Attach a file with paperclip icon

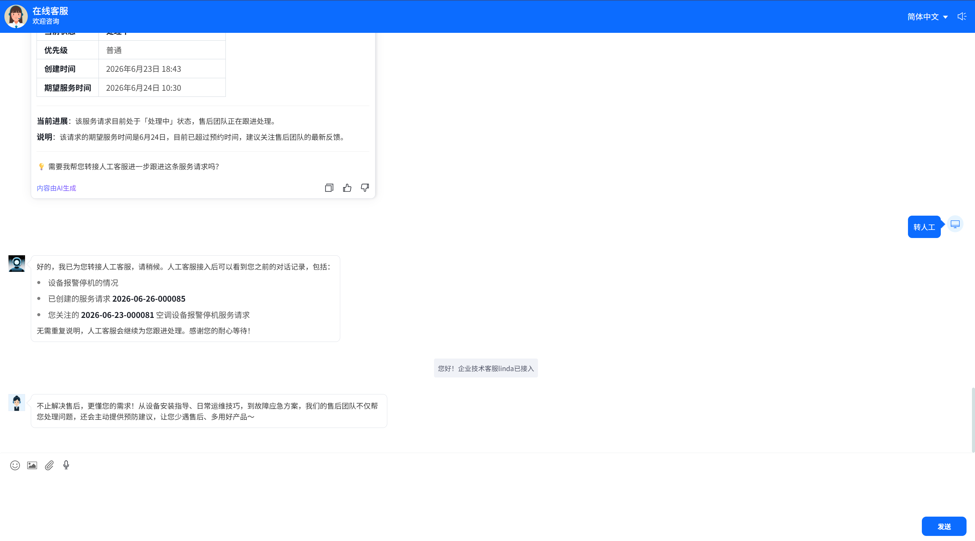pos(49,465)
